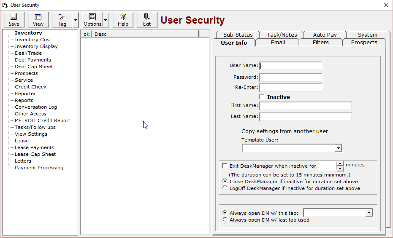393x238 pixels.
Task: Expand the Tag button dropdown arrow
Action: point(75,20)
